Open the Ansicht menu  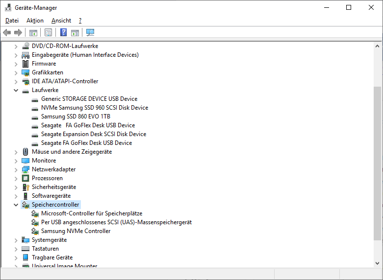tap(61, 21)
